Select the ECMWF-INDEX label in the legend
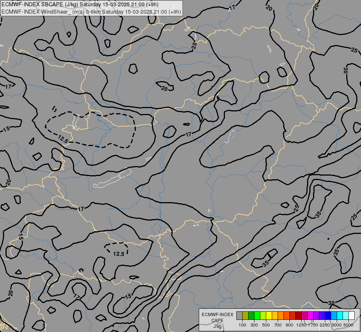The width and height of the screenshot is (361, 332). pyautogui.click(x=217, y=315)
